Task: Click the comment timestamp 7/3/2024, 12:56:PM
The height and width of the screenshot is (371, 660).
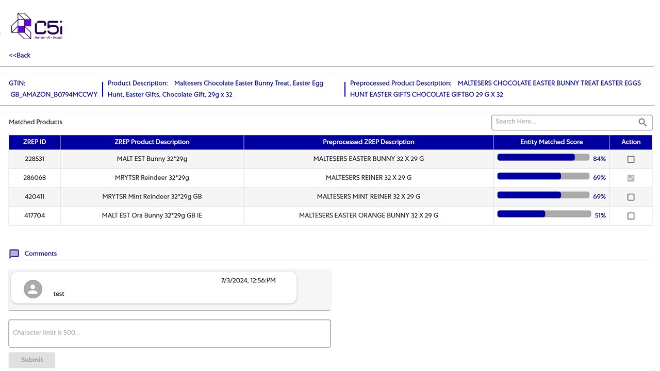Action: pos(249,281)
